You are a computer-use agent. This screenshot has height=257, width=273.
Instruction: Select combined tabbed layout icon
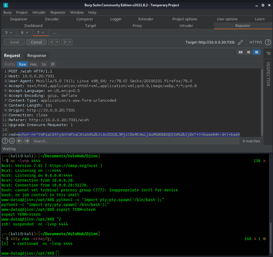click(x=257, y=52)
